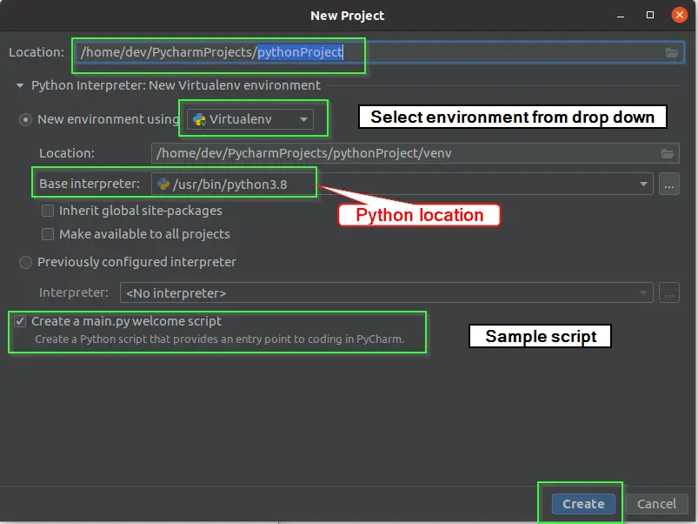The width and height of the screenshot is (698, 524).
Task: Click the Cancel button
Action: pos(656,504)
